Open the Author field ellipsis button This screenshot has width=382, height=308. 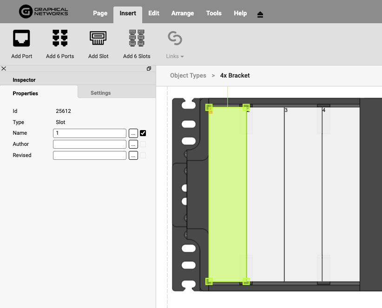133,144
